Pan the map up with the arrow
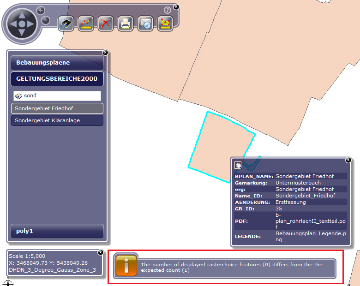Viewport: 360px width, 286px height. coord(22,15)
